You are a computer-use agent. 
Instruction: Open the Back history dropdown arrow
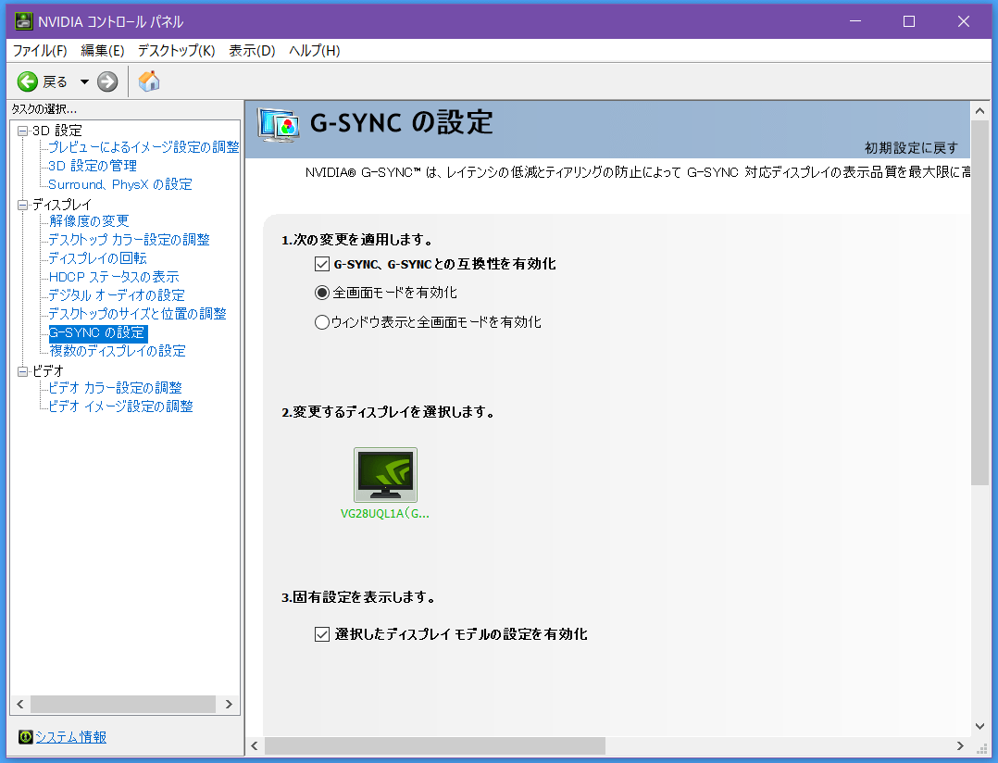pyautogui.click(x=84, y=81)
